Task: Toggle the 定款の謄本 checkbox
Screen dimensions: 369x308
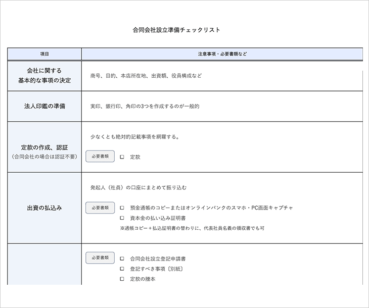Action: click(x=122, y=279)
